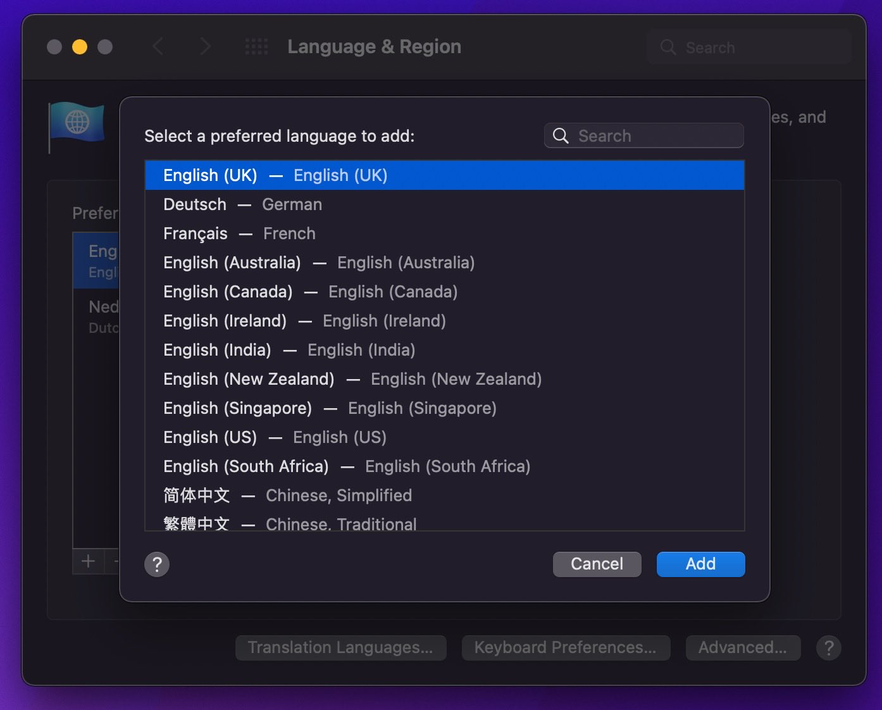Click the help question mark in dialog
The width and height of the screenshot is (882, 710).
tap(157, 564)
